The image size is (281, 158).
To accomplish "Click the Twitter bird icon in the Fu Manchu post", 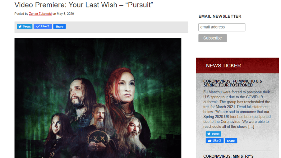I will click(x=209, y=134).
